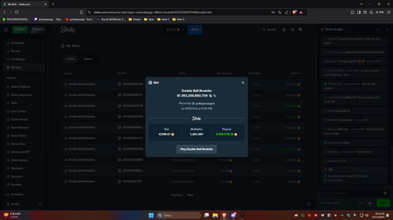393x220 pixels.
Task: Open the site Search
Action: [x=270, y=29]
